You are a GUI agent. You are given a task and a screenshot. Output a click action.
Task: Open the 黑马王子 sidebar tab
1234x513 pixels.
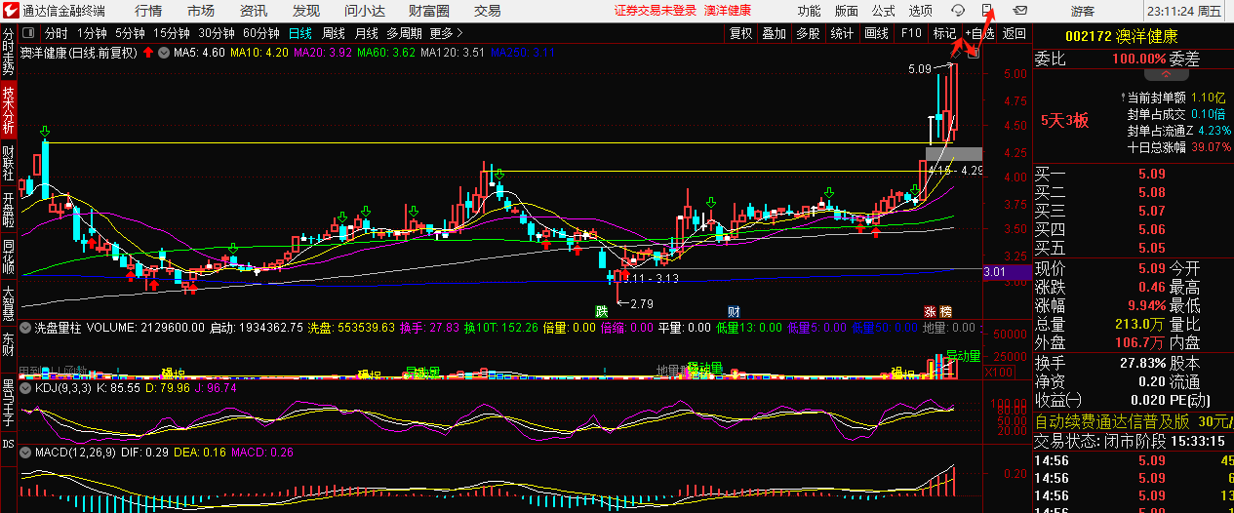pyautogui.click(x=8, y=401)
